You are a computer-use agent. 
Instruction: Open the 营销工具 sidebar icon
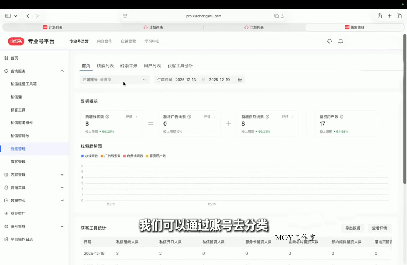[x=6, y=187]
